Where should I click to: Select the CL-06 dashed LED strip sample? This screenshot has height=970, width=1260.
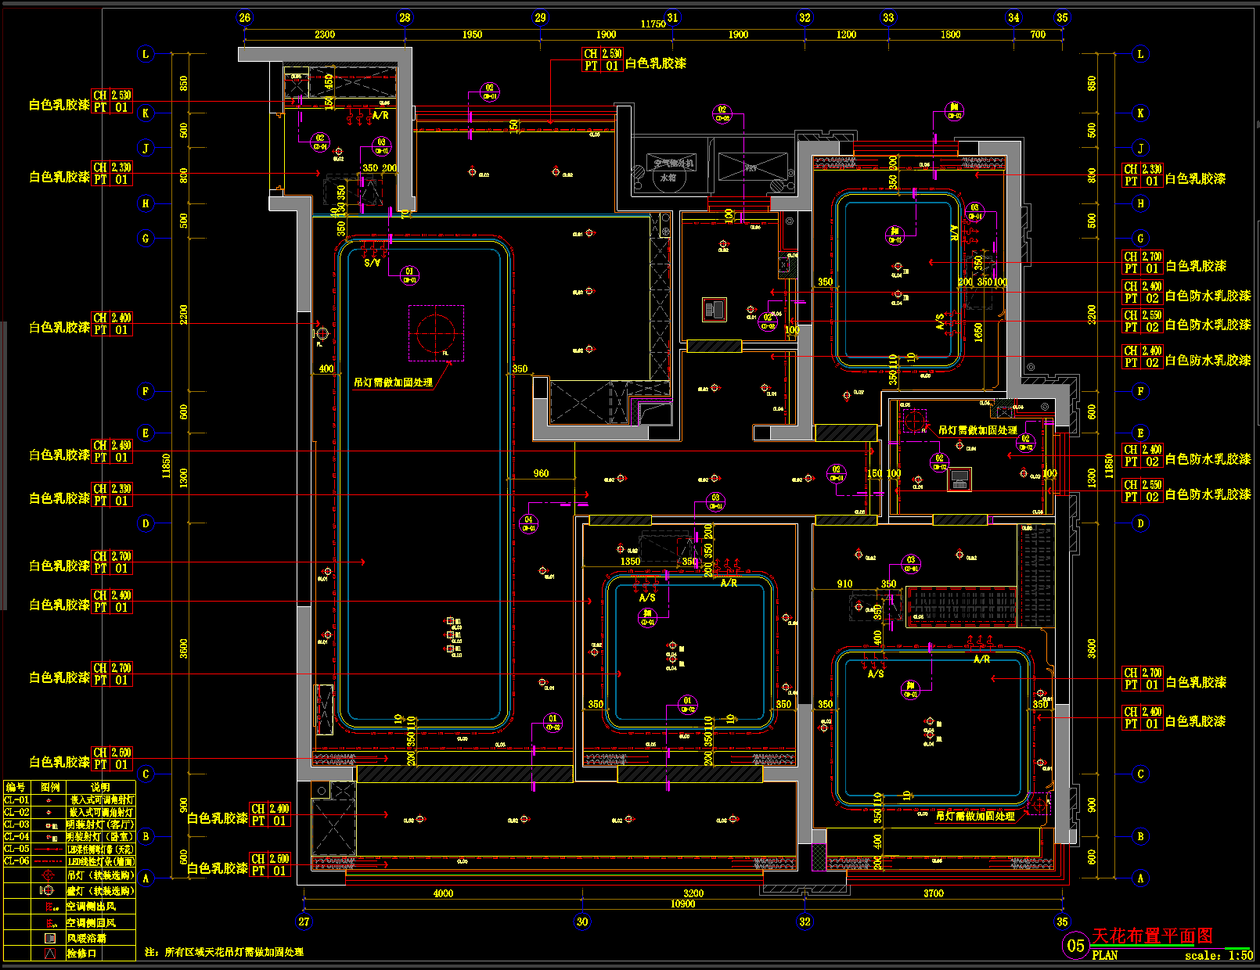49,860
